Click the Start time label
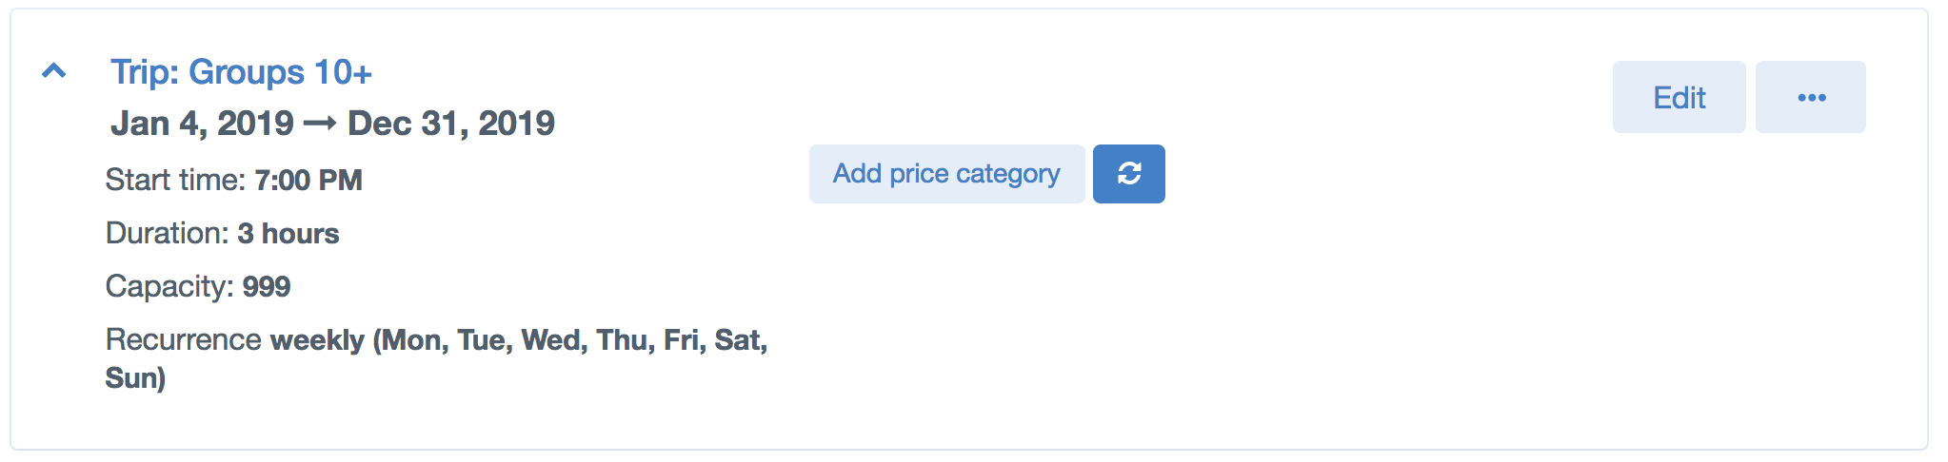This screenshot has width=1948, height=462. [x=175, y=180]
